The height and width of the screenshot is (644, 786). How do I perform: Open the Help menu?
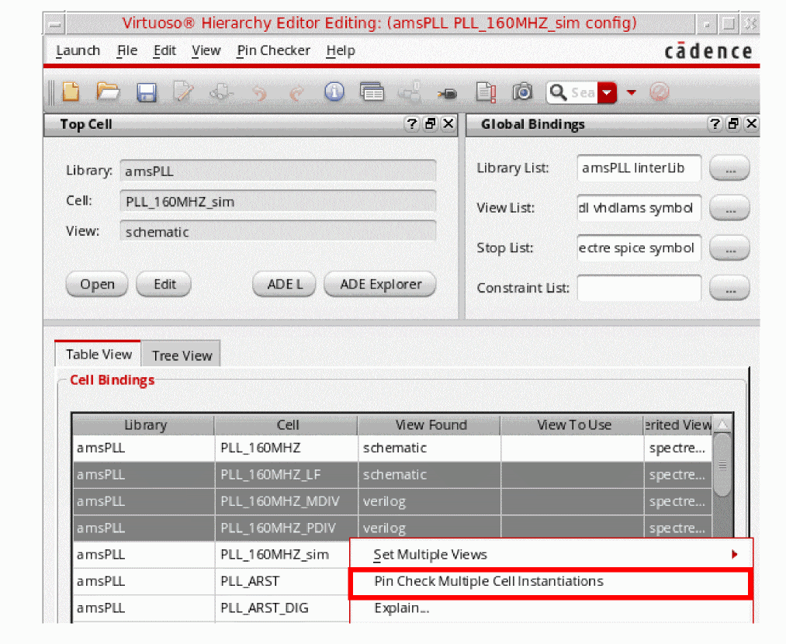click(341, 50)
